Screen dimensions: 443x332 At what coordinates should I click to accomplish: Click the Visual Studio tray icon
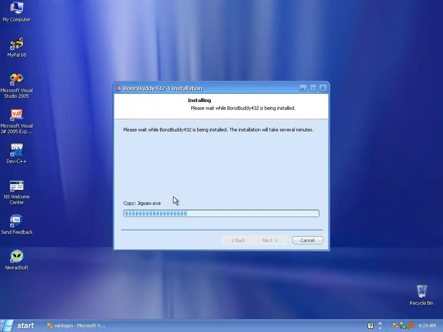[395, 326]
